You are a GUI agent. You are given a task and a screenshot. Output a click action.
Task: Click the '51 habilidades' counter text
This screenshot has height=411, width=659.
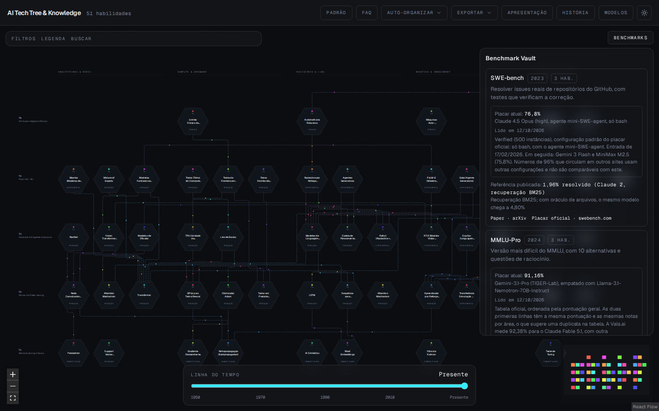[109, 14]
